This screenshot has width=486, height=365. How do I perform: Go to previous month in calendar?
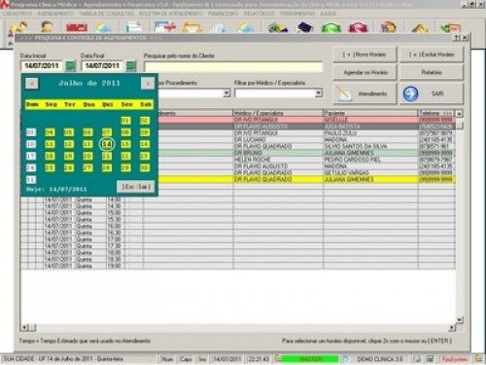(32, 84)
